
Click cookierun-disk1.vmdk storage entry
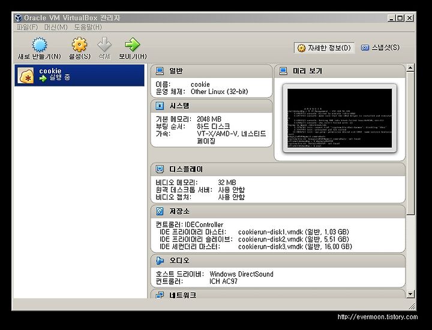tap(293, 232)
